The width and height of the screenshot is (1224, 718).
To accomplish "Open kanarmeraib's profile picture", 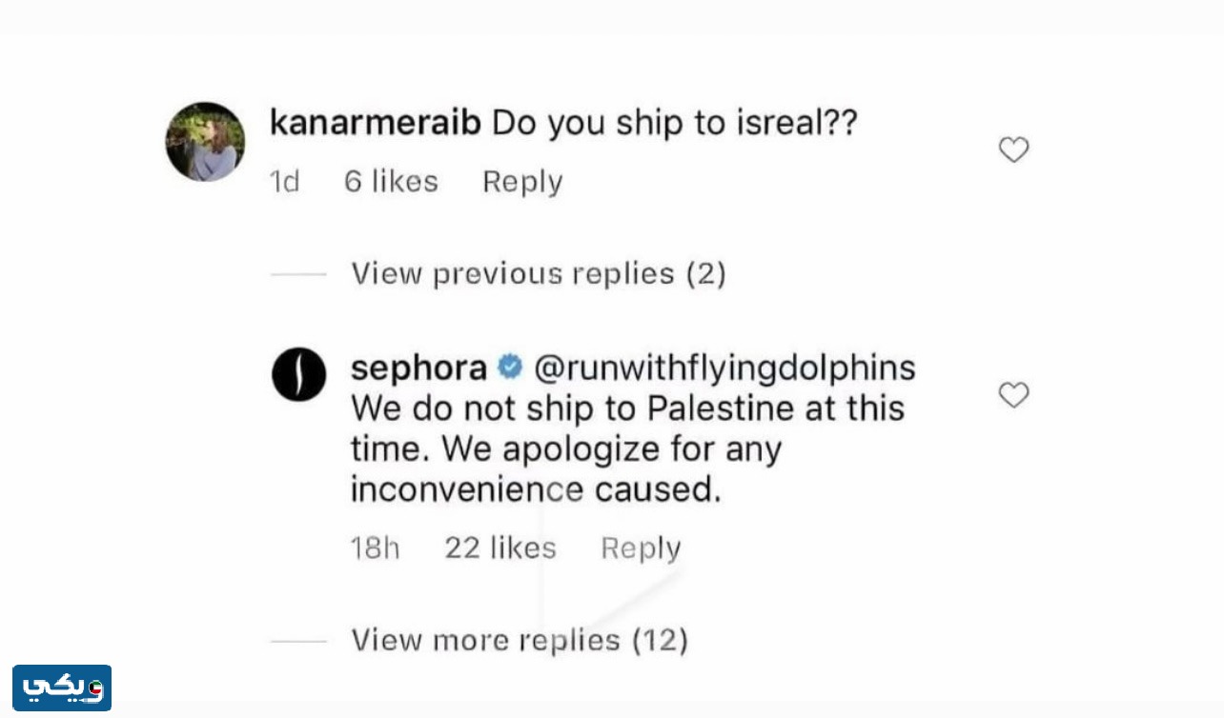I will pyautogui.click(x=205, y=142).
